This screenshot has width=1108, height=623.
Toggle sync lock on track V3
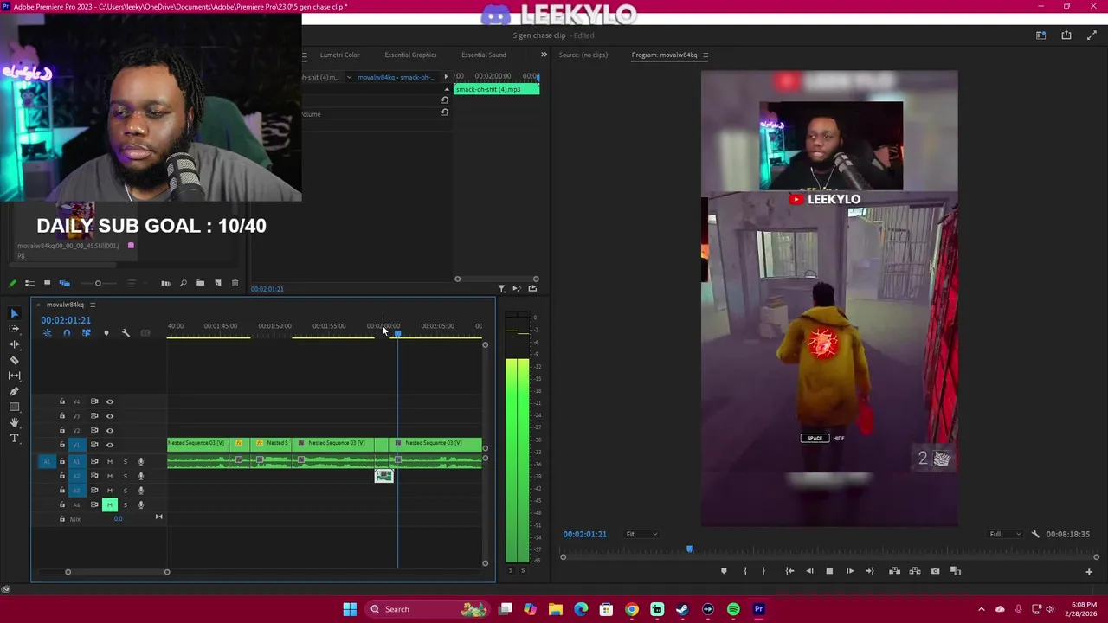point(94,416)
